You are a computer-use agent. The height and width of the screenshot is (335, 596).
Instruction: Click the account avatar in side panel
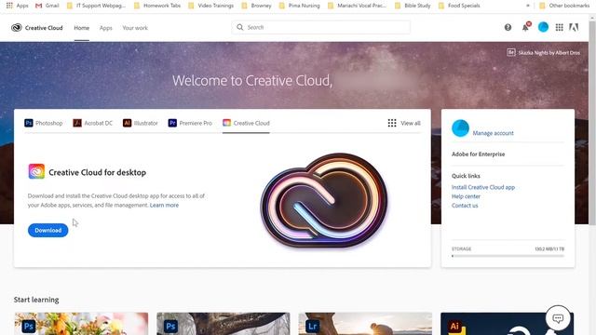tap(460, 128)
